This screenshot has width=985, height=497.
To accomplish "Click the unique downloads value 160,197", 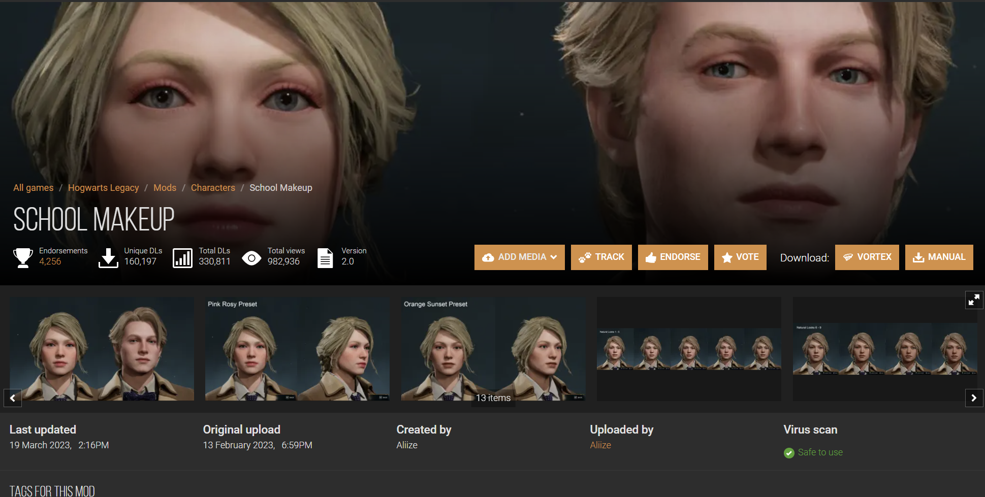I will tap(140, 261).
